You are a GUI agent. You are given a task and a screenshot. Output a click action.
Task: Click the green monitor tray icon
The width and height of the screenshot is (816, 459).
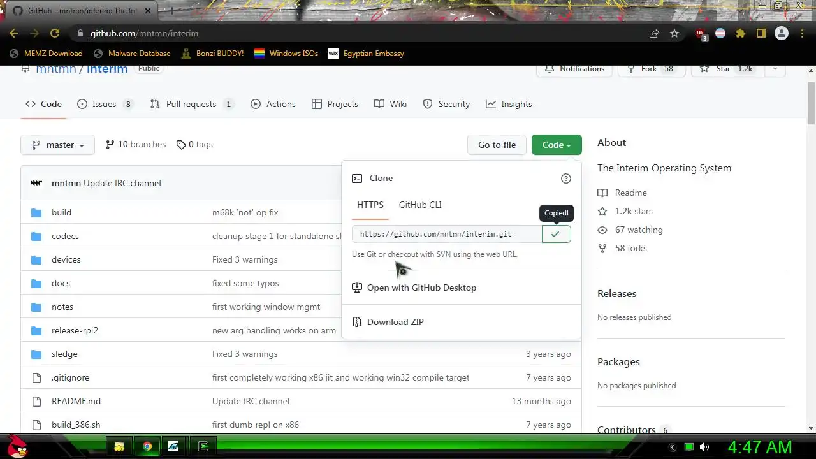pyautogui.click(x=688, y=447)
